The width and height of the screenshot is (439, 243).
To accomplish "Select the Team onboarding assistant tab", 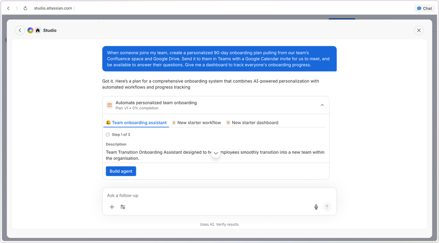I will pyautogui.click(x=136, y=123).
